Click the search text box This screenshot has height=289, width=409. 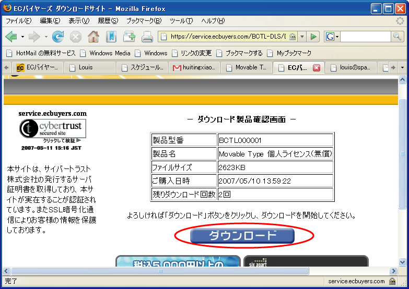coord(365,37)
